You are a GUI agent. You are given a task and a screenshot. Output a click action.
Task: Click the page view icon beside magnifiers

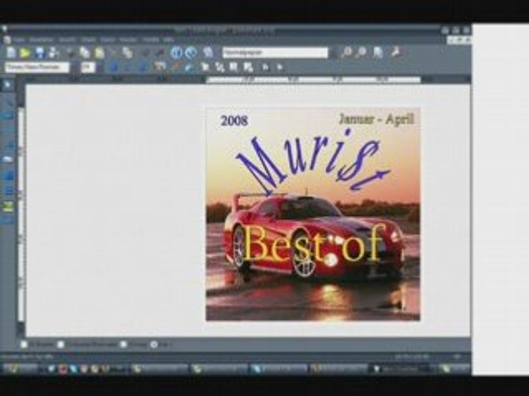[x=378, y=52]
